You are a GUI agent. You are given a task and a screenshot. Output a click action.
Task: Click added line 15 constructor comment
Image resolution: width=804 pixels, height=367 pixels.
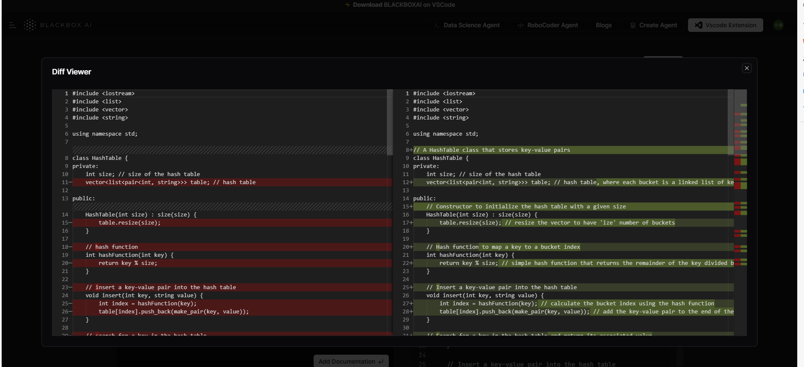[526, 207]
